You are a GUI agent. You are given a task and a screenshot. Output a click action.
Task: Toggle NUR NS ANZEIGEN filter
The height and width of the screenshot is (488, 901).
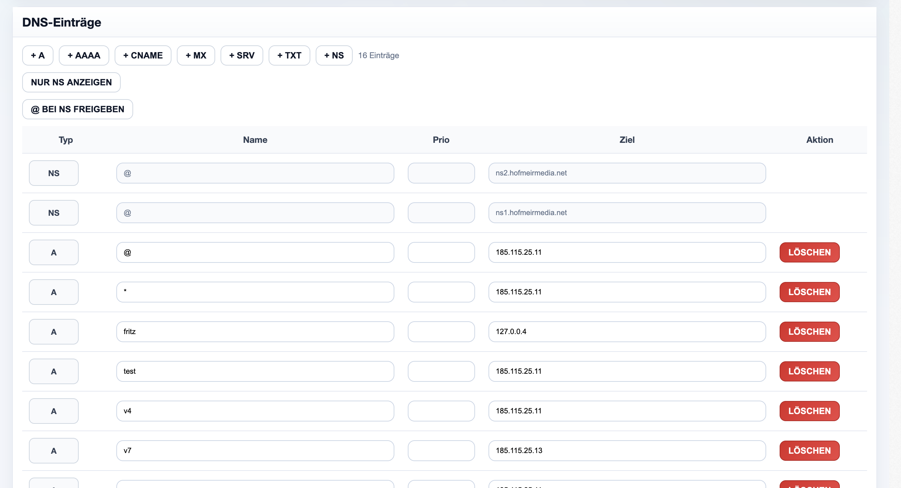[71, 82]
